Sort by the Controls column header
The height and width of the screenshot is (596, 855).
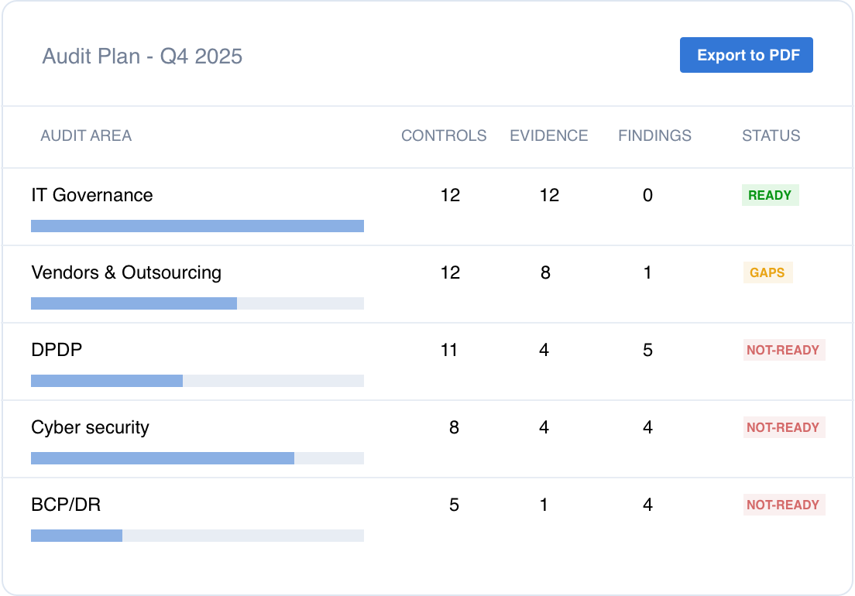(444, 135)
